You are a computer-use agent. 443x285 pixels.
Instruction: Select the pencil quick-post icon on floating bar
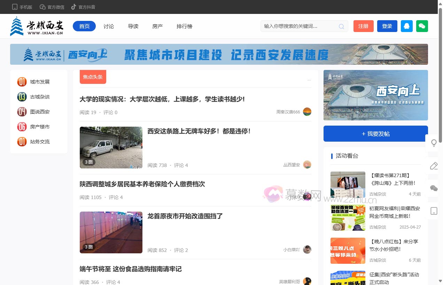tap(434, 166)
